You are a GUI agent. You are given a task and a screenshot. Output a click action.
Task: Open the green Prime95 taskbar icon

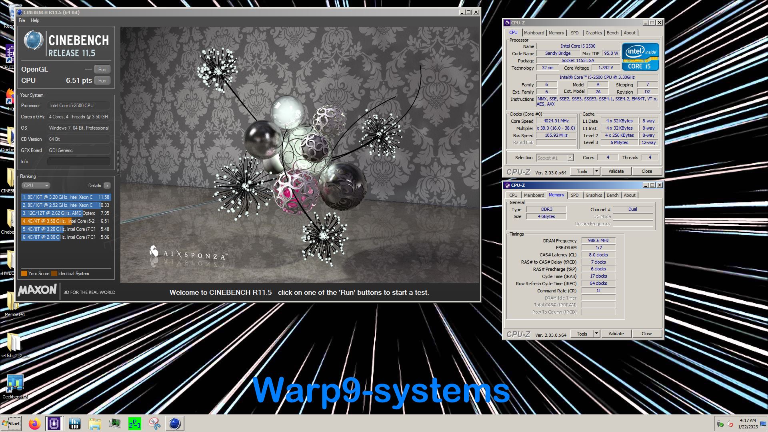[135, 424]
